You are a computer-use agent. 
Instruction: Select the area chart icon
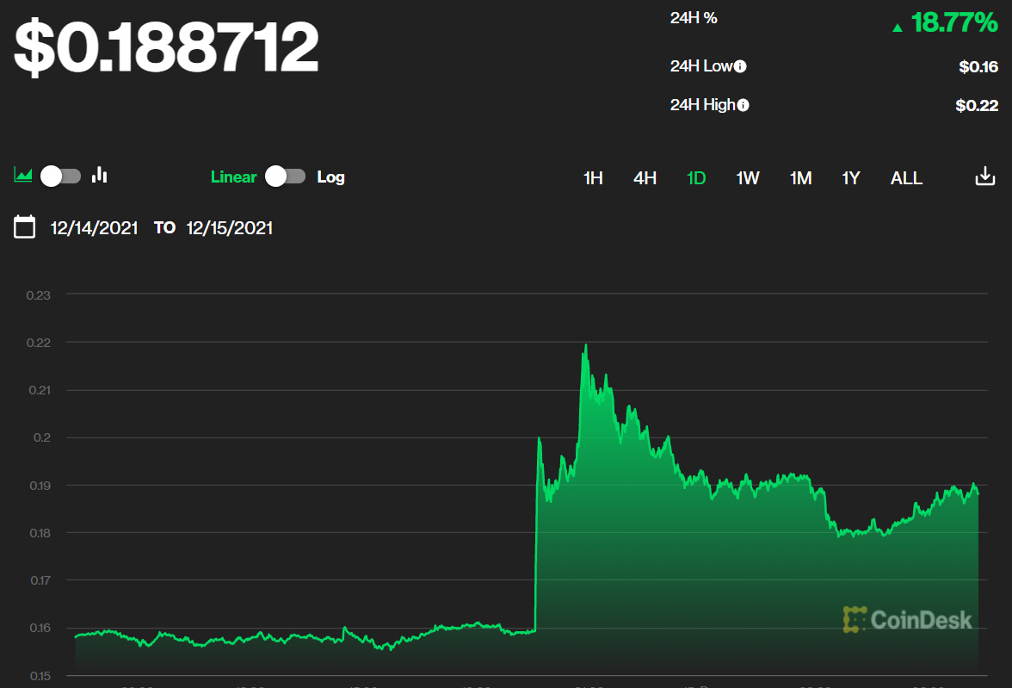click(23, 176)
